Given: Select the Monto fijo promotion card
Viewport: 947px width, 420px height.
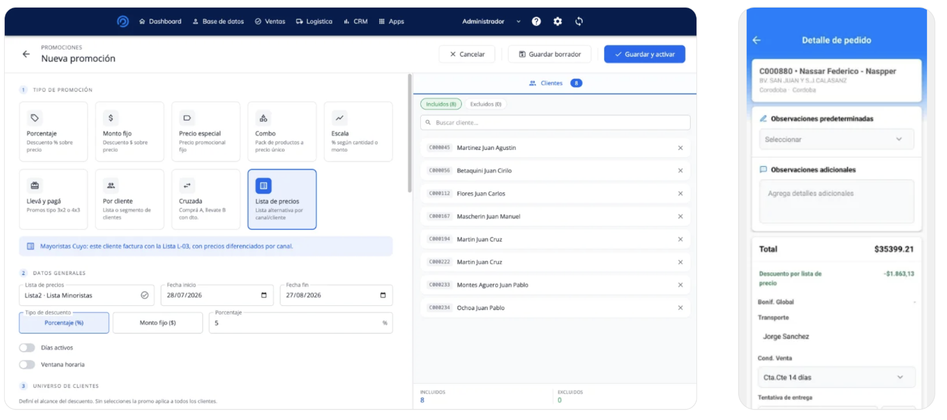Looking at the screenshot, I should click(x=129, y=132).
